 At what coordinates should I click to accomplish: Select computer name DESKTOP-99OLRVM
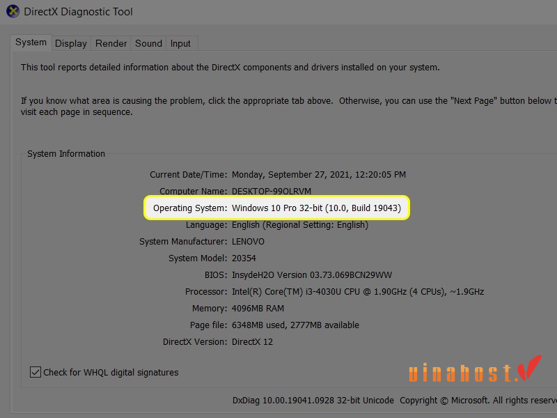[x=272, y=191]
